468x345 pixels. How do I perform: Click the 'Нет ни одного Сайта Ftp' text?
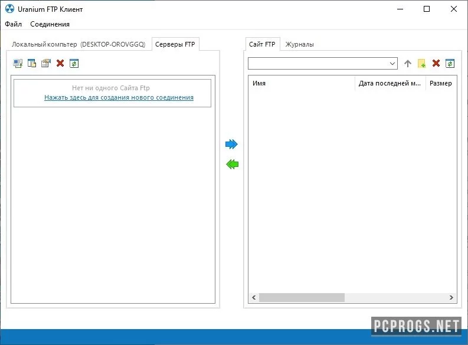111,88
